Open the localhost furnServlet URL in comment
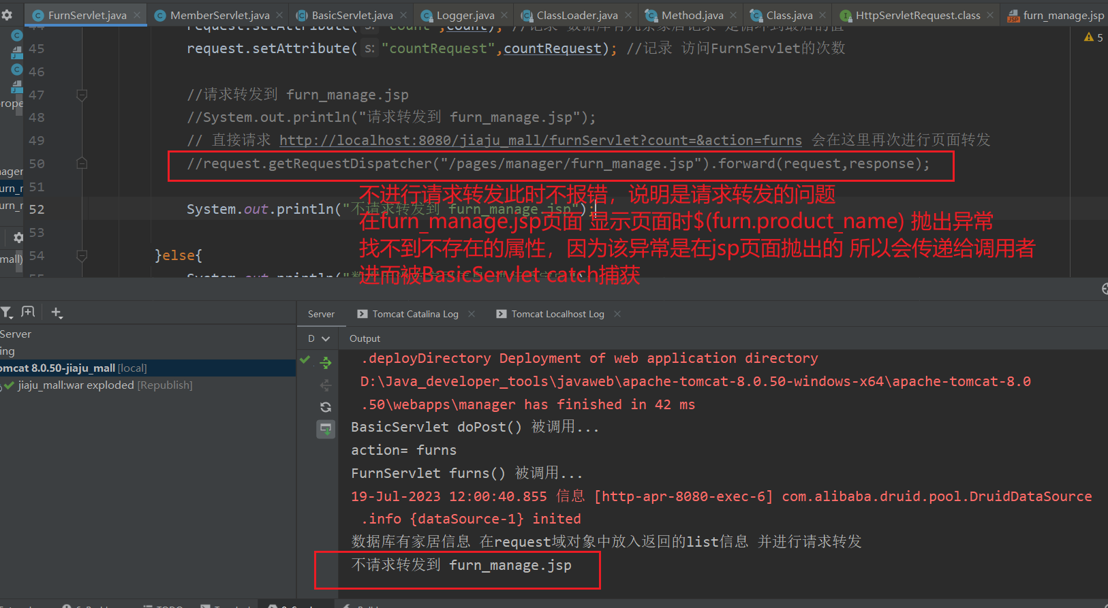Screen dimensions: 1108x608 540,140
